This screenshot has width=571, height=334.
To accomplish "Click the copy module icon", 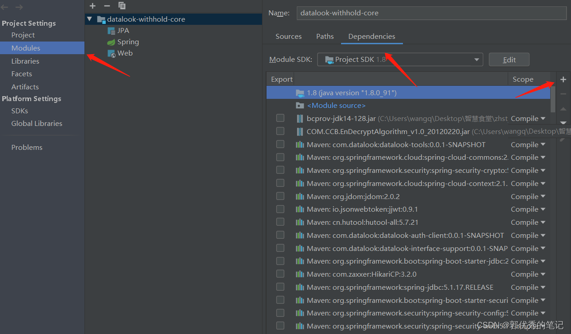I will pos(122,6).
